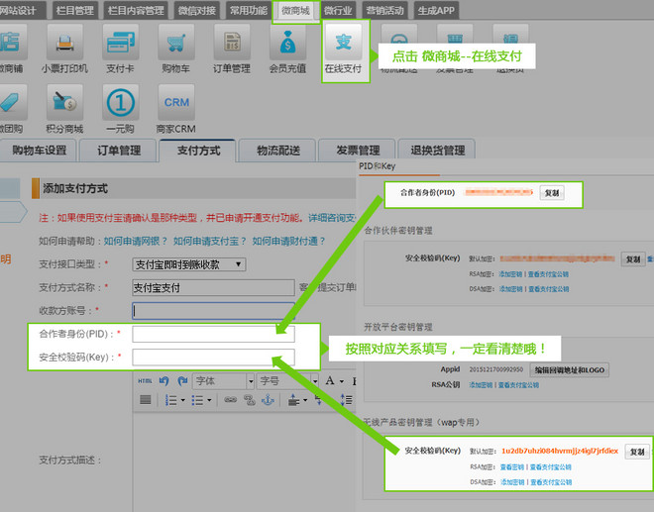
Task: Click 复制 button next to 合作者身份(PID)
Action: (552, 193)
